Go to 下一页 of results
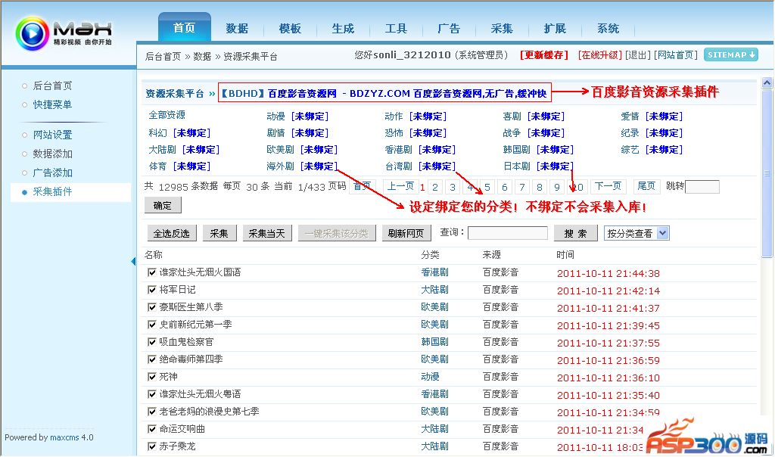 (x=607, y=186)
